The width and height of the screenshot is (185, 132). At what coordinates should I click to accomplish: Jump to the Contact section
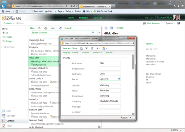(85, 53)
